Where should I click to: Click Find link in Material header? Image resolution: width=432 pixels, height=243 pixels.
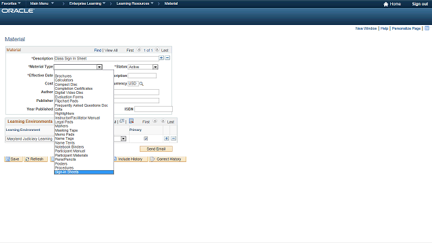pyautogui.click(x=98, y=51)
